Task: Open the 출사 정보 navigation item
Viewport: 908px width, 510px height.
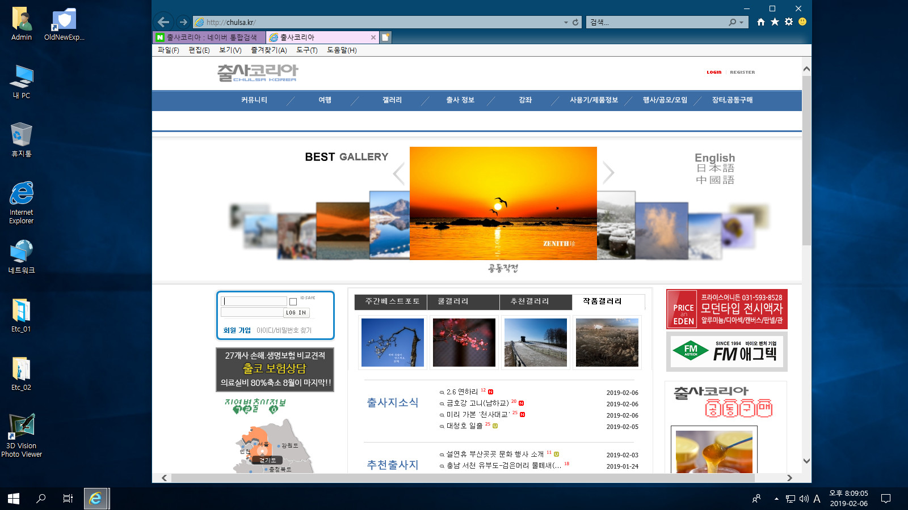Action: pyautogui.click(x=460, y=100)
